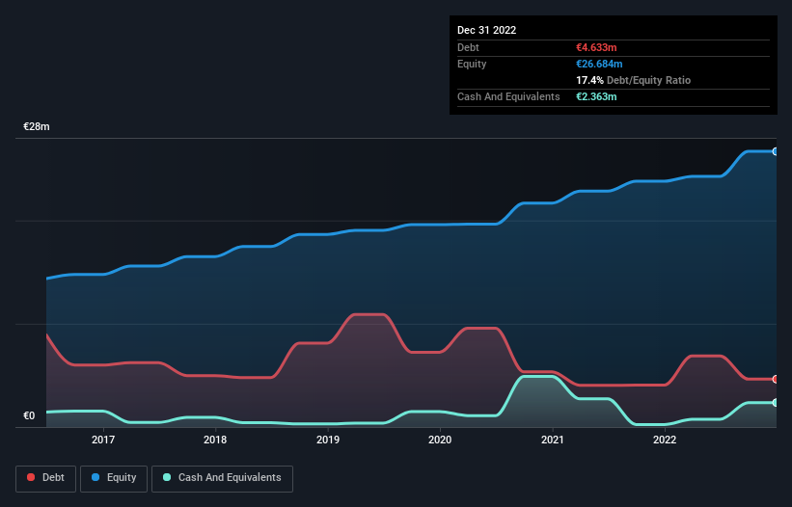Click the €0 y-axis label
Image resolution: width=792 pixels, height=507 pixels.
pyautogui.click(x=29, y=415)
